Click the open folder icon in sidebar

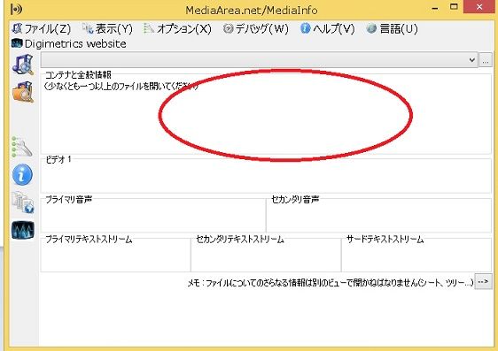[x=23, y=92]
